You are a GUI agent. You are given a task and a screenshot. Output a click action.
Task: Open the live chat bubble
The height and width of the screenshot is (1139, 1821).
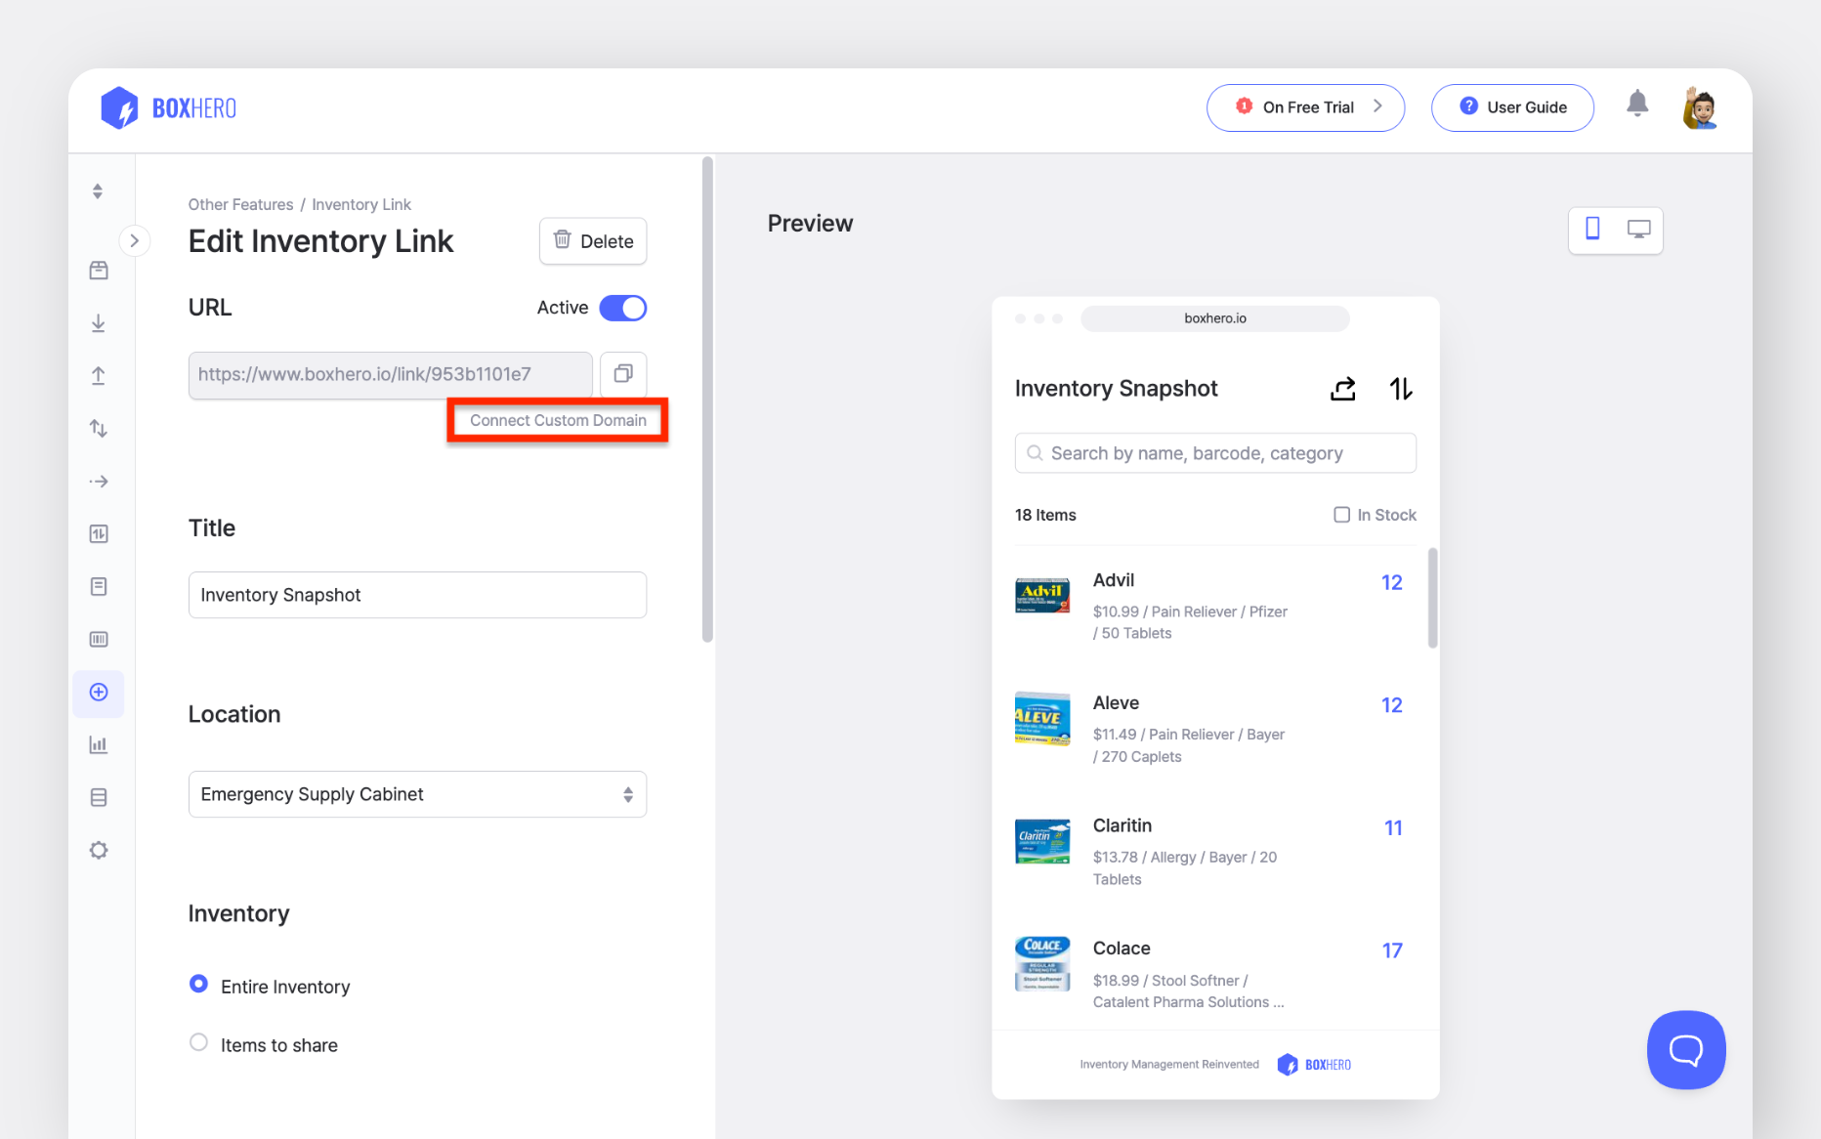pyautogui.click(x=1685, y=1050)
